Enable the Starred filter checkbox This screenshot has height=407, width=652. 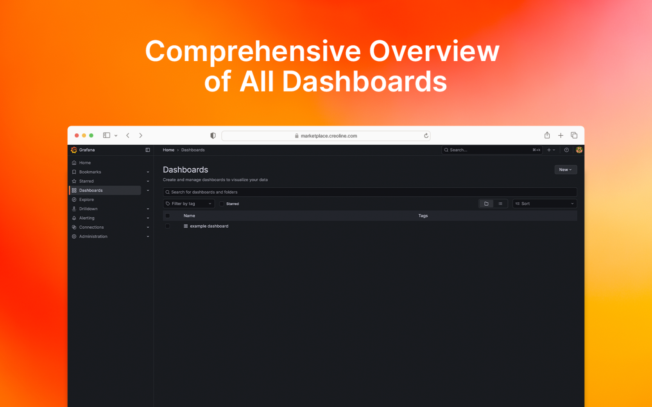tap(222, 204)
